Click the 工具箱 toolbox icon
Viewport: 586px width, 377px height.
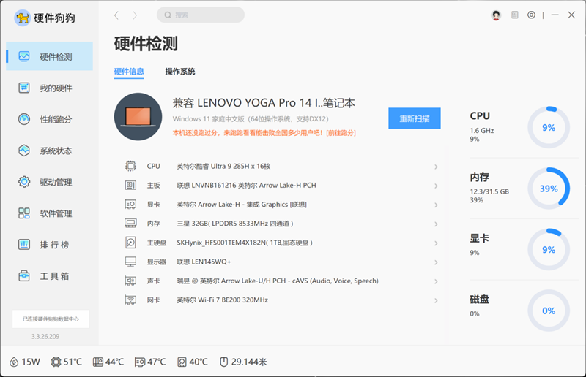(x=24, y=276)
